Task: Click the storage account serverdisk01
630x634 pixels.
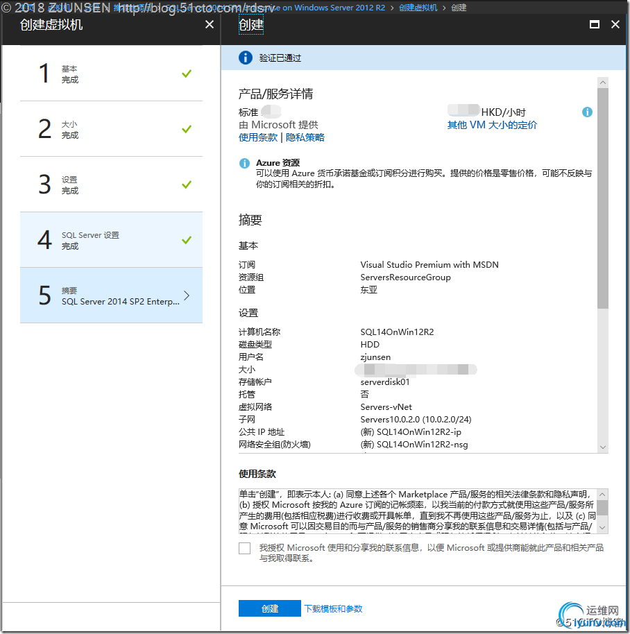Action: 385,382
